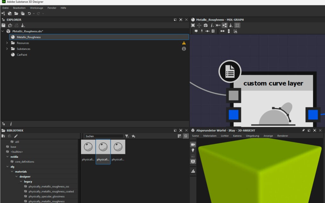Click the tree hierarchy icon below Explorer

(3, 124)
